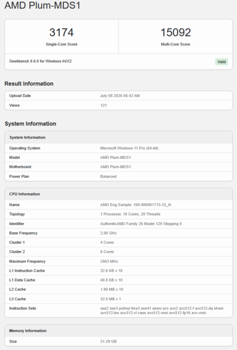Select L1 Data Cache 48.0 KB x 10

111,281
